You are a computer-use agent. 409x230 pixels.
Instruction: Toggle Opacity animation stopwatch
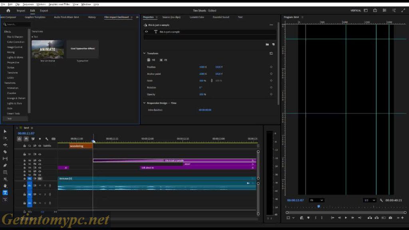[x=271, y=94]
